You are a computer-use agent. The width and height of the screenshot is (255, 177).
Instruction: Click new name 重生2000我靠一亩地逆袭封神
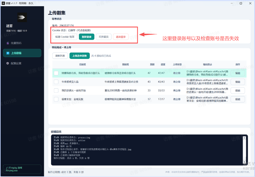pos(121,91)
